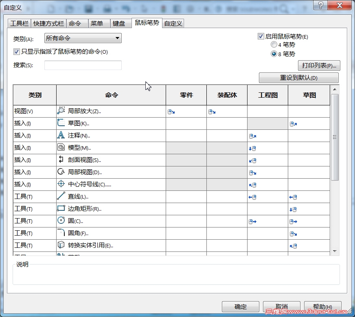Screen dimensions: 355x317
Task: Click the 中心符号线 center mark icon
Action: coord(61,184)
